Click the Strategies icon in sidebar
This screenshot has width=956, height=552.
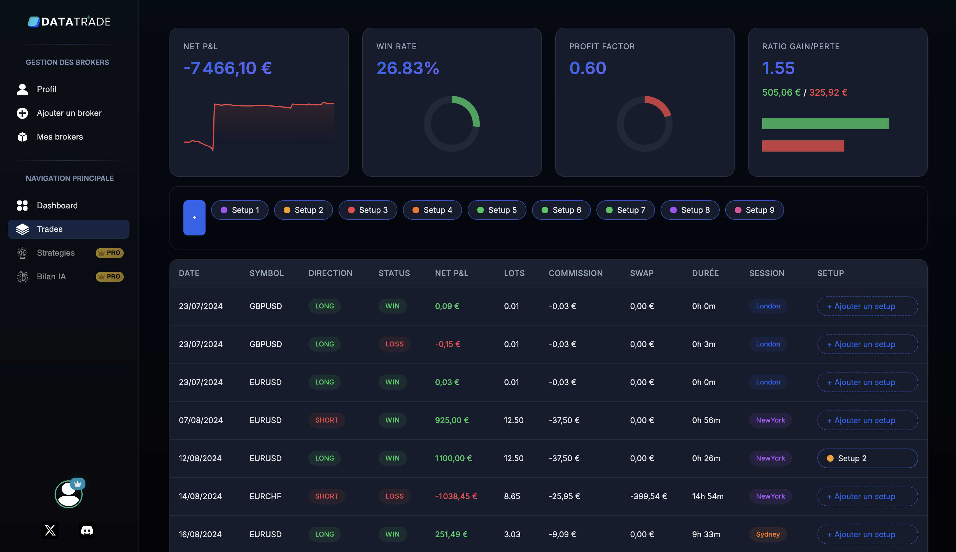pos(22,252)
